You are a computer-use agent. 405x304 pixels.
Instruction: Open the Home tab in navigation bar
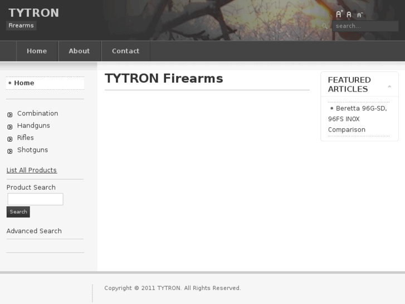point(37,51)
